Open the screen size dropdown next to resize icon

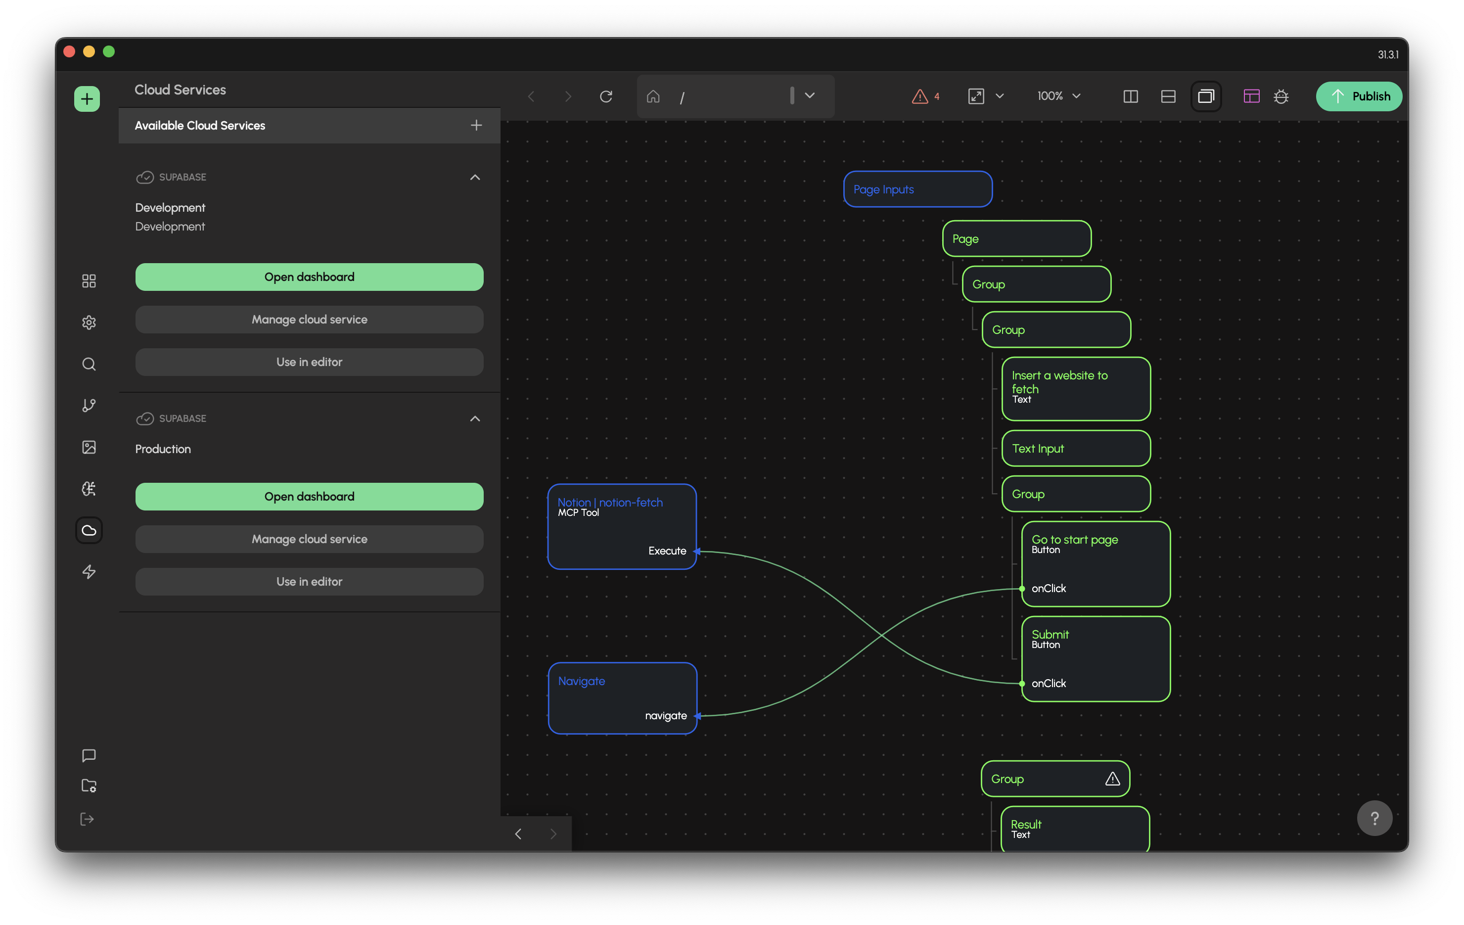coord(1000,96)
